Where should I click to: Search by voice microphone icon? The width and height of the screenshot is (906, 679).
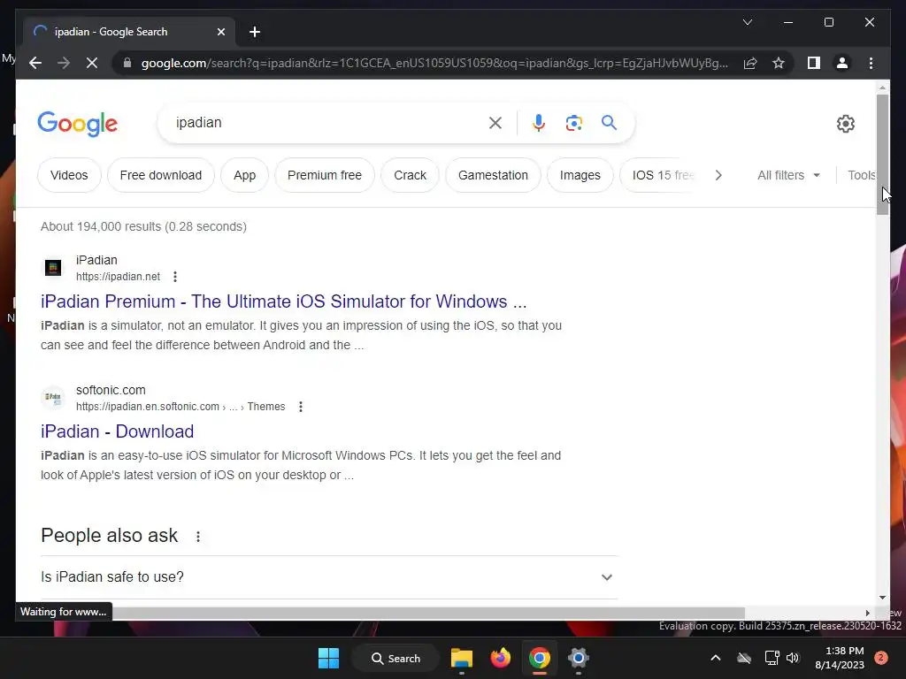click(x=539, y=122)
